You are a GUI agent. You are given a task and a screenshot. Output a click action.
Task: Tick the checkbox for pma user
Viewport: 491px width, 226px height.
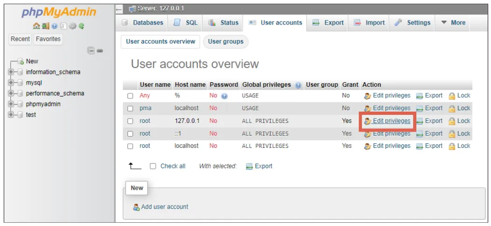click(x=130, y=109)
